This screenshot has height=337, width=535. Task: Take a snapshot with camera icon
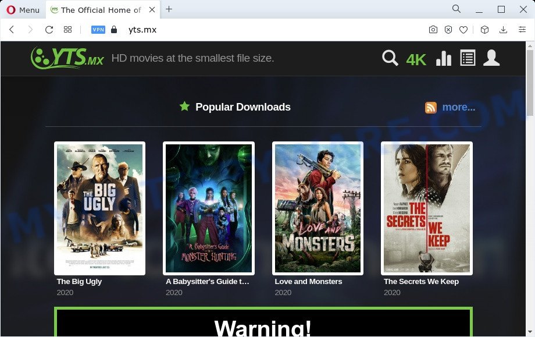coord(433,30)
